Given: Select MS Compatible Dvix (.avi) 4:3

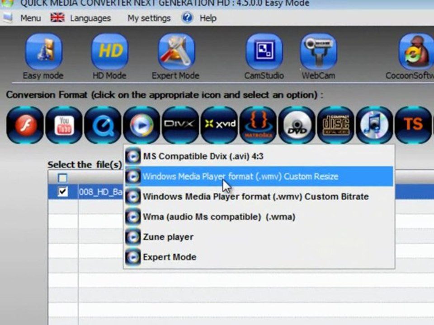Looking at the screenshot, I should (259, 157).
